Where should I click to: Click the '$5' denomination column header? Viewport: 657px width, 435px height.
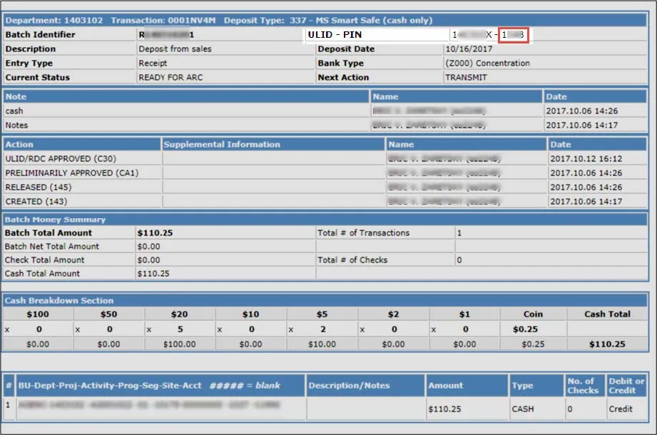click(x=322, y=314)
